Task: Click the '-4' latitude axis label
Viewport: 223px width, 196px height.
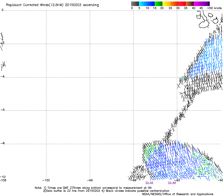Action: [2, 76]
